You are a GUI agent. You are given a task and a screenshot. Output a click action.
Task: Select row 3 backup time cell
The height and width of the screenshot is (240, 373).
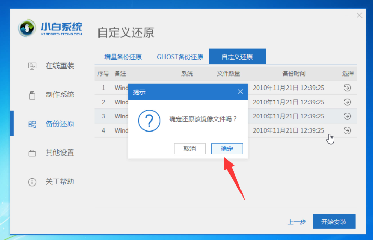pos(288,116)
